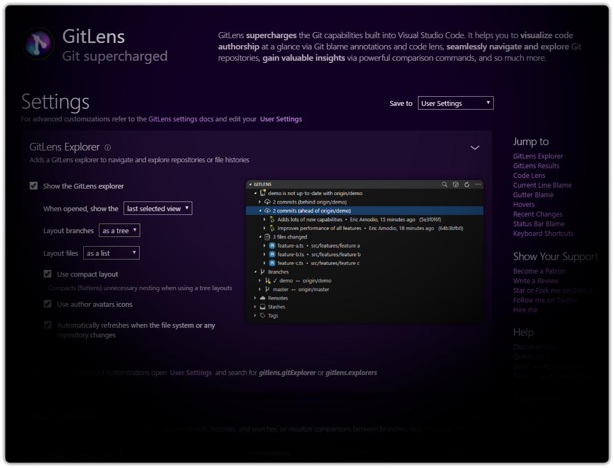Open Keyboard Shortcuts from Jump to

tap(543, 233)
